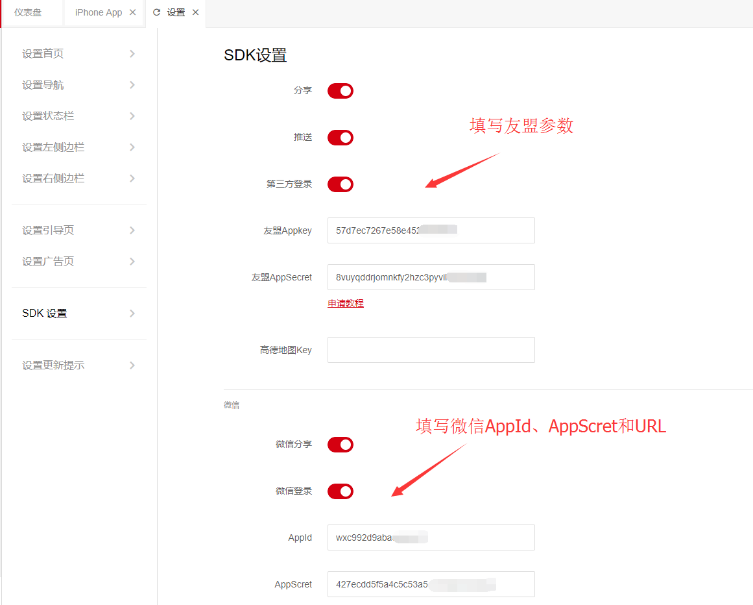753x605 pixels.
Task: Close the 设置 tab
Action: [195, 12]
